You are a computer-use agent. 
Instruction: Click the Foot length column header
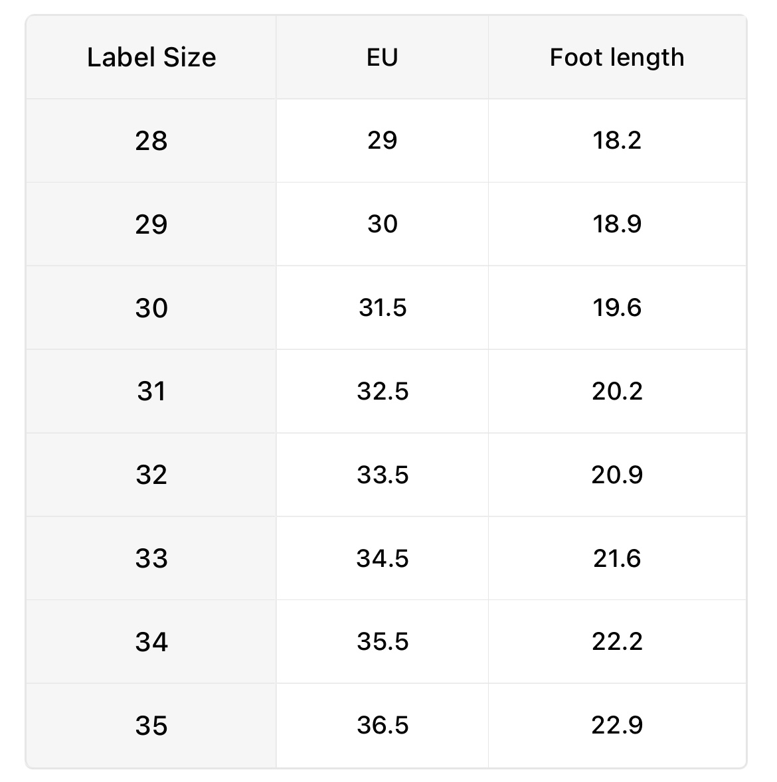pos(617,58)
